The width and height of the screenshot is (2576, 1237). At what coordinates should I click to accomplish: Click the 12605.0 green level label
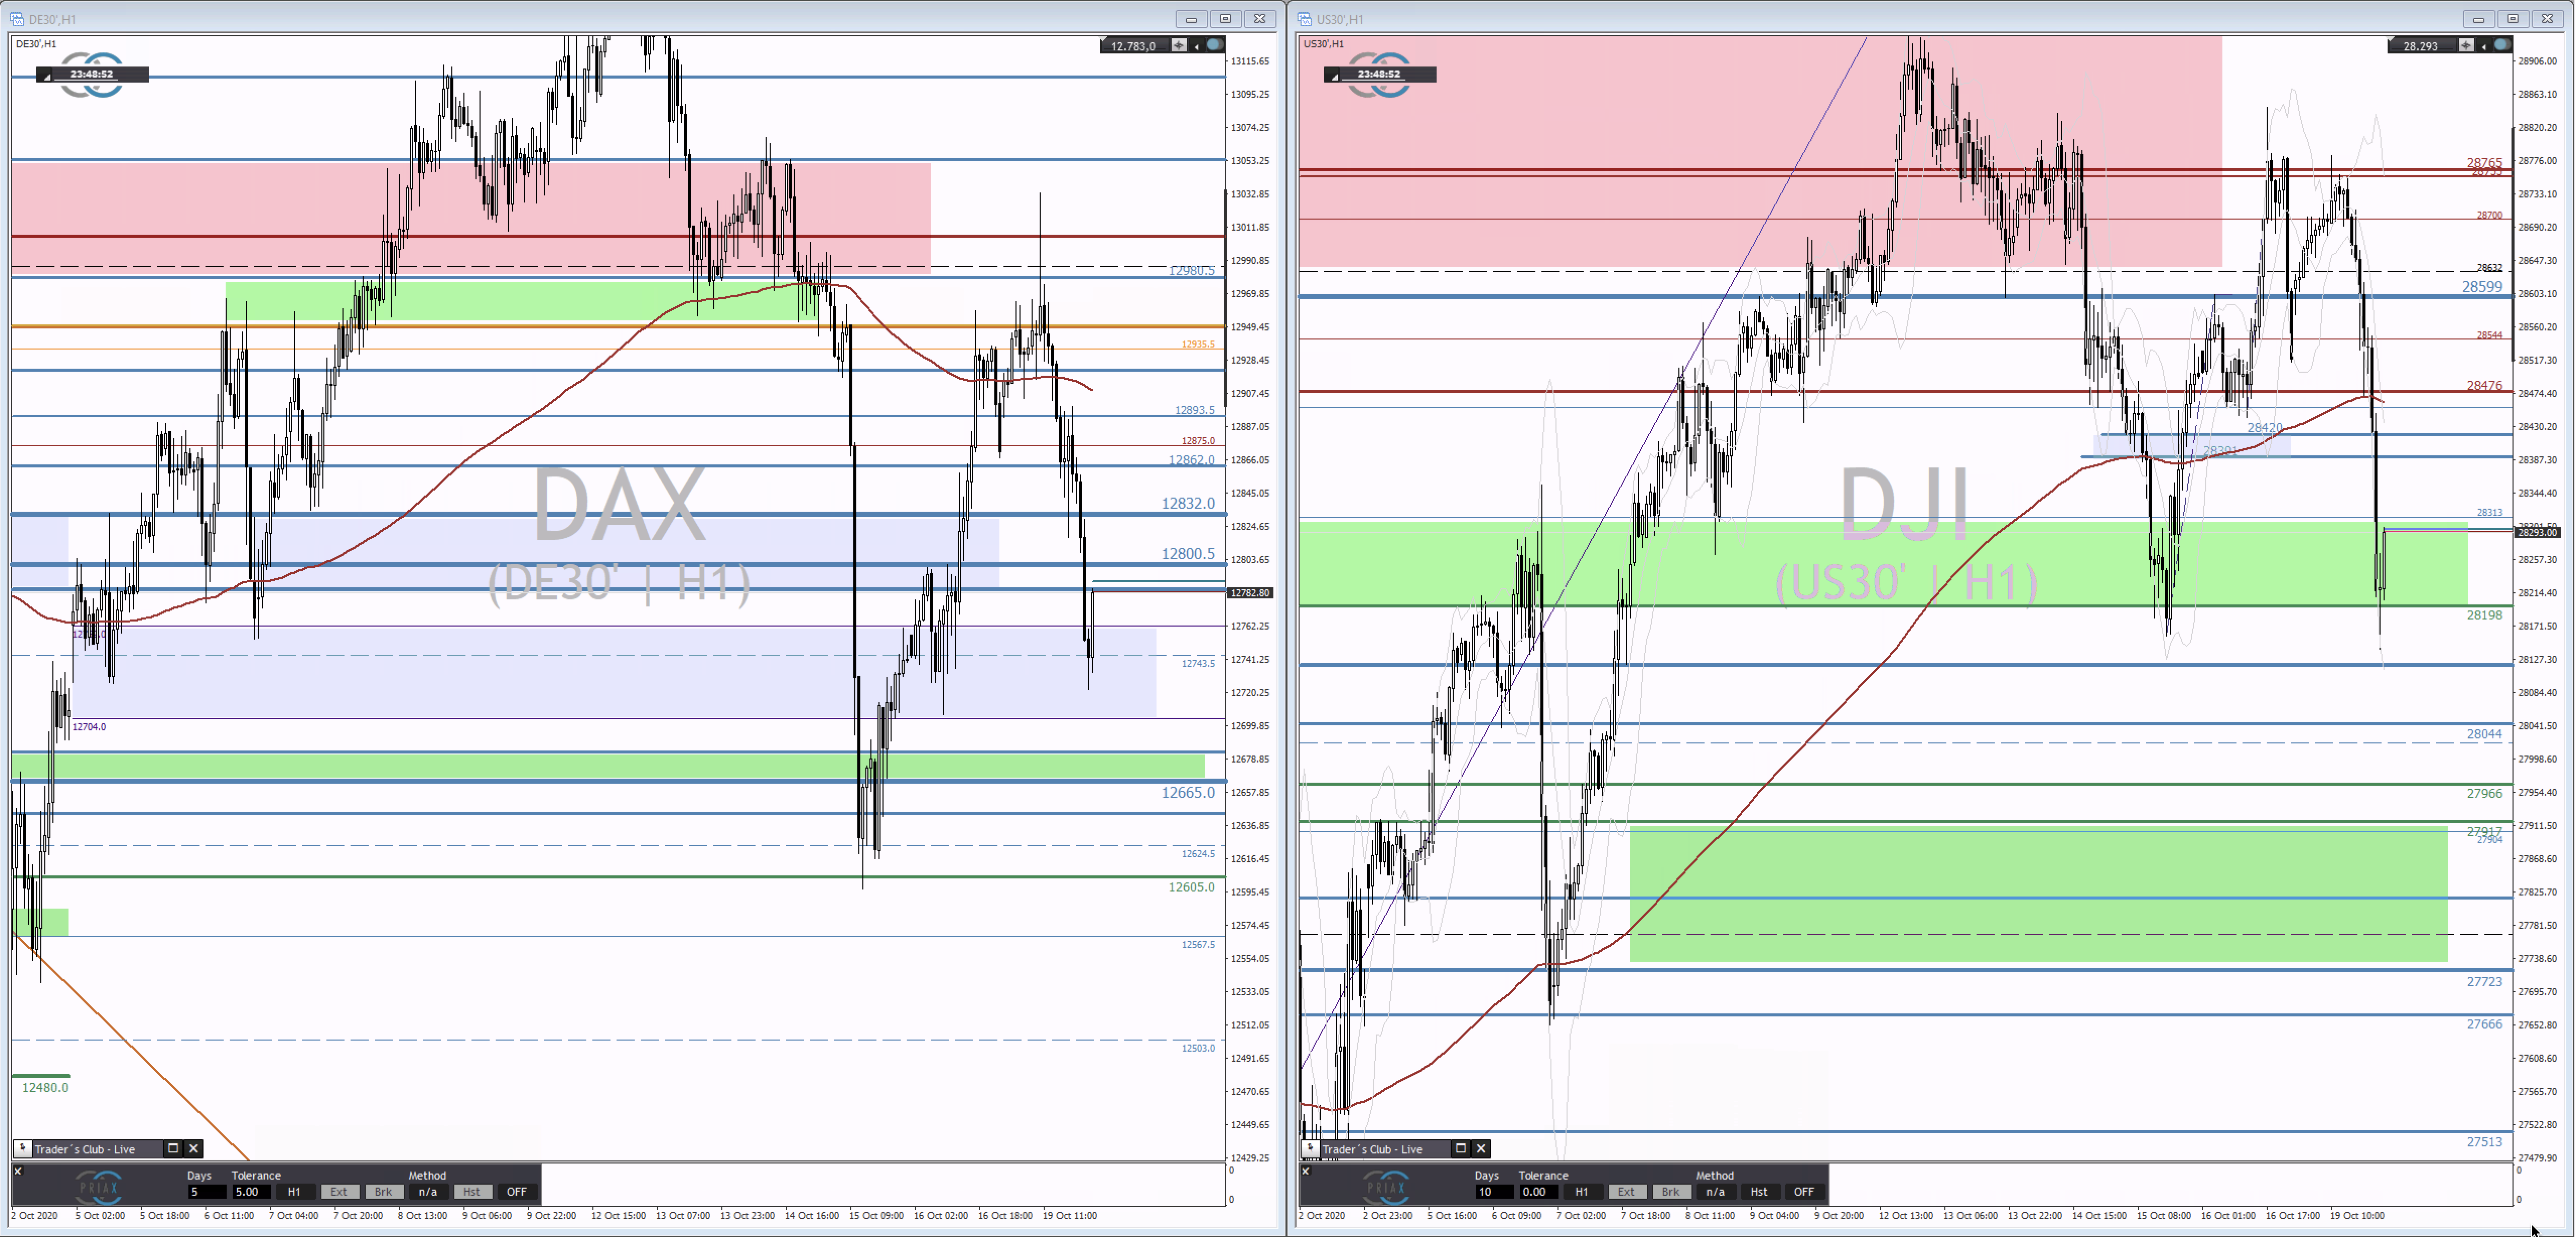coord(1191,887)
